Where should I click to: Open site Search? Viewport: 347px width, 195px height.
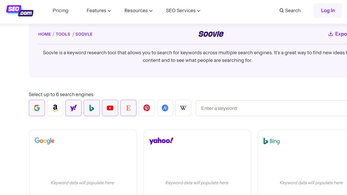pyautogui.click(x=290, y=11)
